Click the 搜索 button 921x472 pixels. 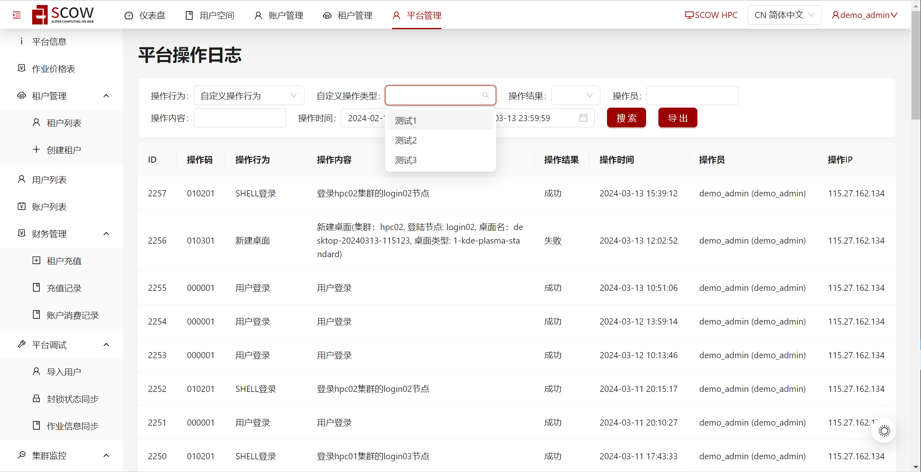pos(626,118)
